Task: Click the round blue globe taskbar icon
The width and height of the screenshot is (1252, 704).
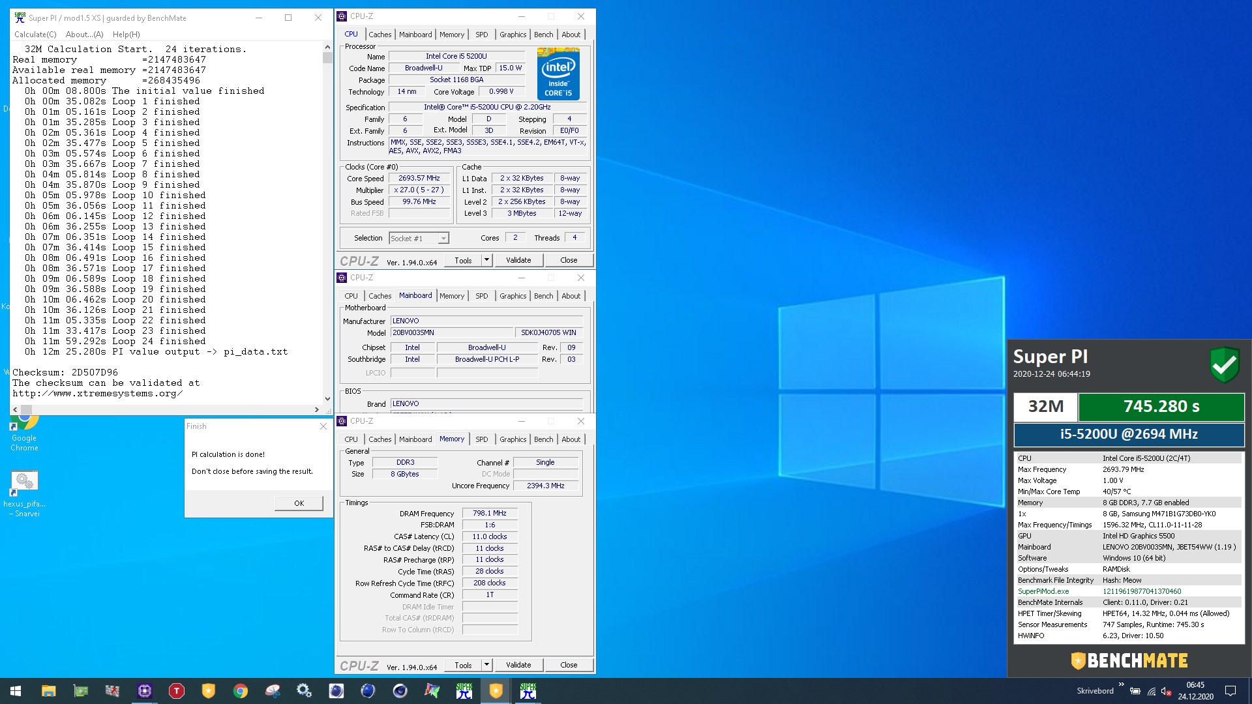Action: [368, 691]
